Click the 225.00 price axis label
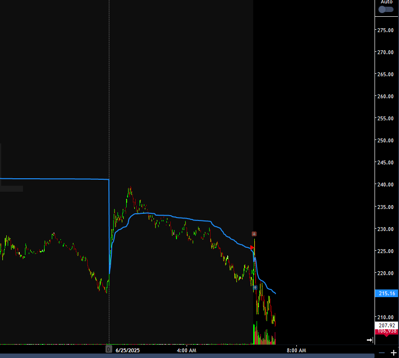Viewport: 399px width, 358px height. [385, 251]
